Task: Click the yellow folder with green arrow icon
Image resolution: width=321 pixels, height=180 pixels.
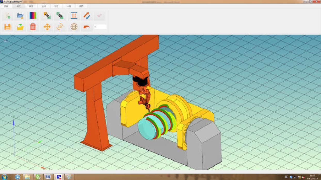Action: pos(20,27)
